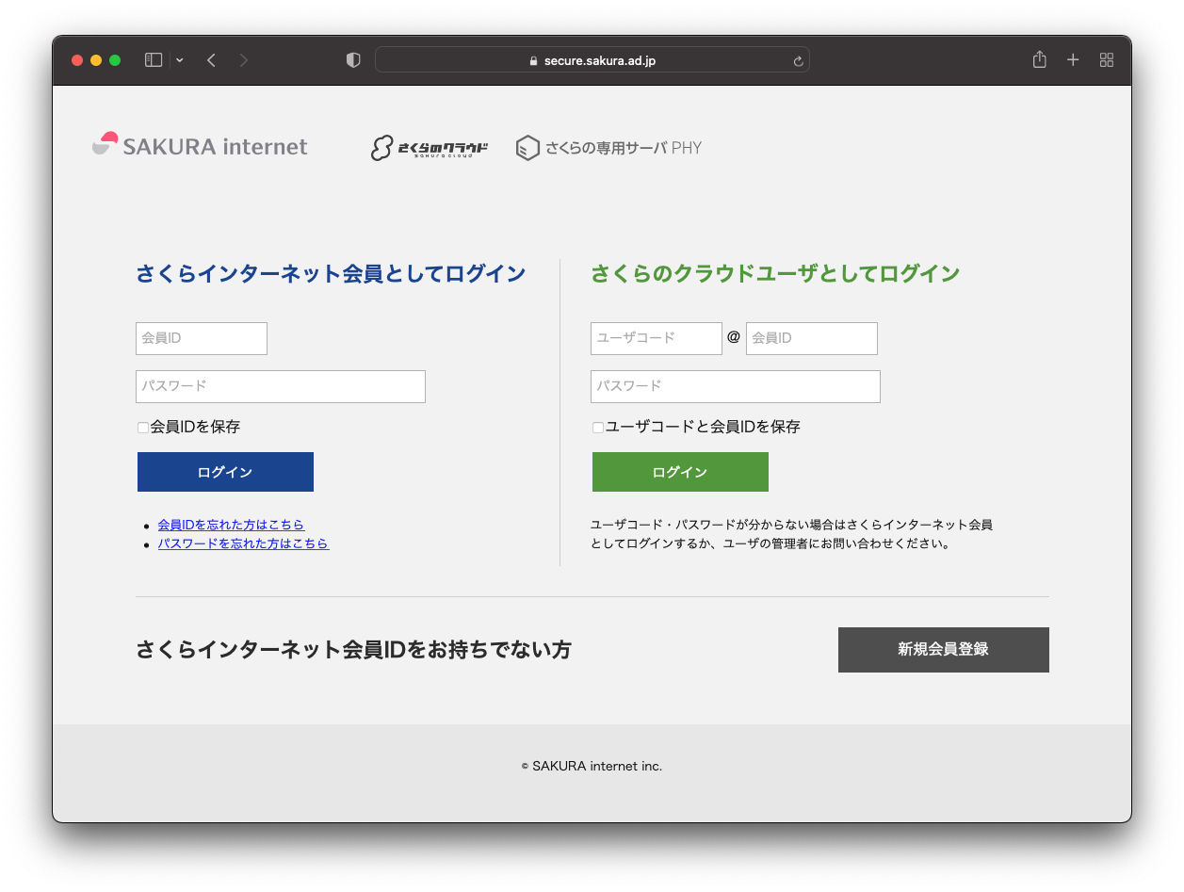Open the sidebar options dropdown chevron

point(180,60)
